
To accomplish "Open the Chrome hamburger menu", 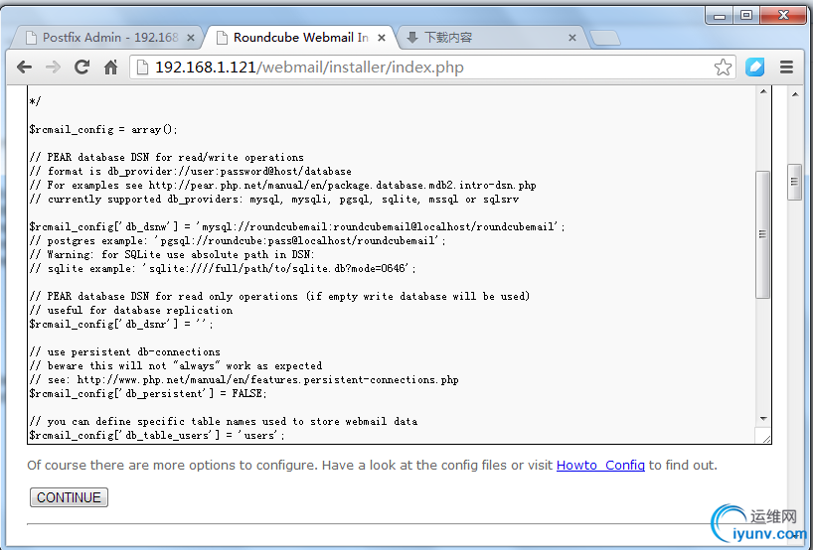I will (786, 68).
